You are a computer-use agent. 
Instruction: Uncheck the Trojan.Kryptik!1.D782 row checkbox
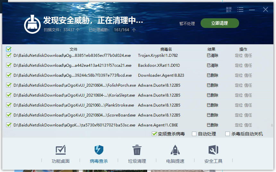(8, 55)
